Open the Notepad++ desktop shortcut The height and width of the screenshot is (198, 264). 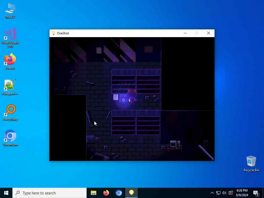(10, 87)
